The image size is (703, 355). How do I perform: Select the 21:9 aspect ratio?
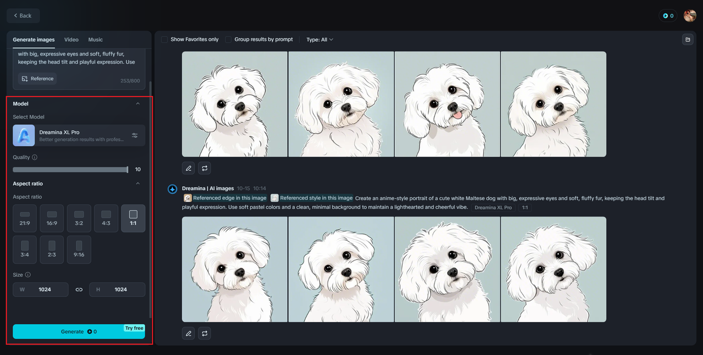click(x=25, y=218)
